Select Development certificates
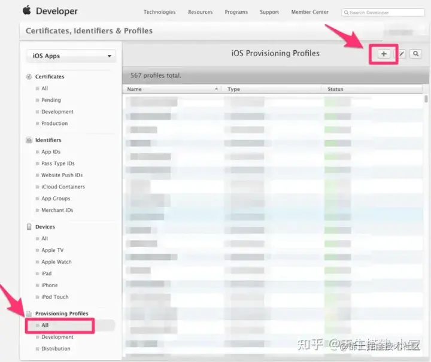 tap(57, 112)
